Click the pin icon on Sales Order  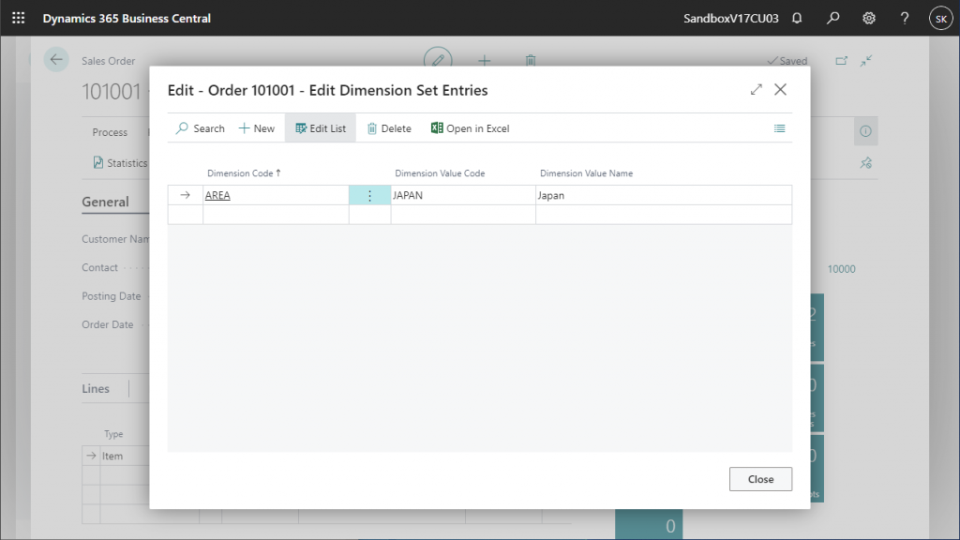click(x=865, y=163)
